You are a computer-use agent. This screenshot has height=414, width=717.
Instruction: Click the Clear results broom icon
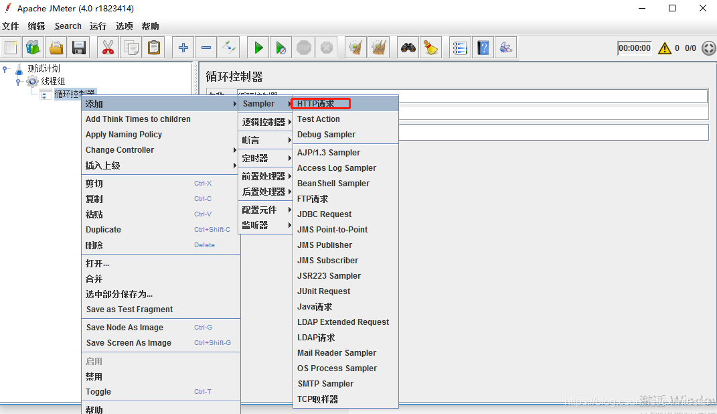[355, 48]
